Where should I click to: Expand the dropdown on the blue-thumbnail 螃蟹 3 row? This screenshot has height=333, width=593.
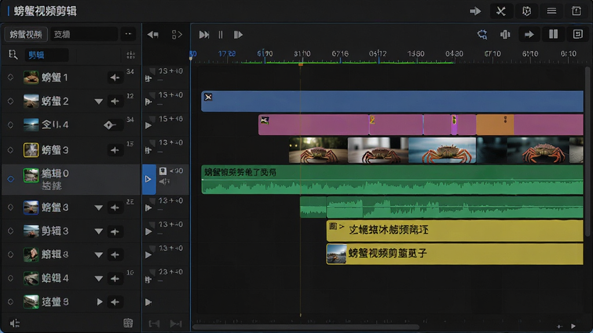98,208
